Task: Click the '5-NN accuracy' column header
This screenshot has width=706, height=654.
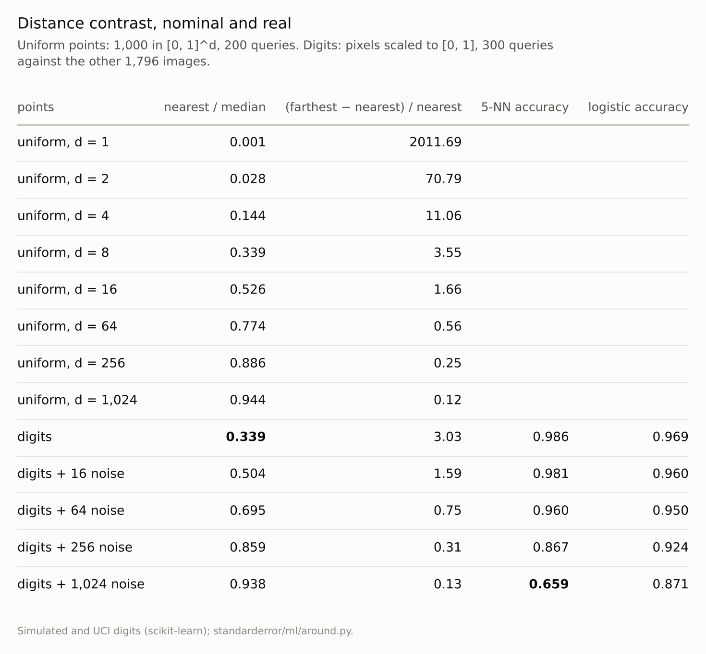Action: pyautogui.click(x=525, y=107)
